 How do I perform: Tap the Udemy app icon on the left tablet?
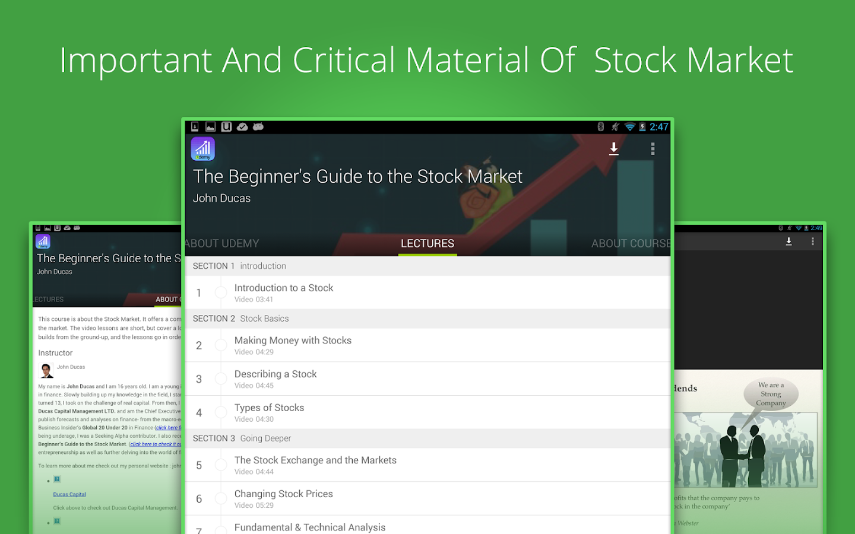click(x=43, y=241)
